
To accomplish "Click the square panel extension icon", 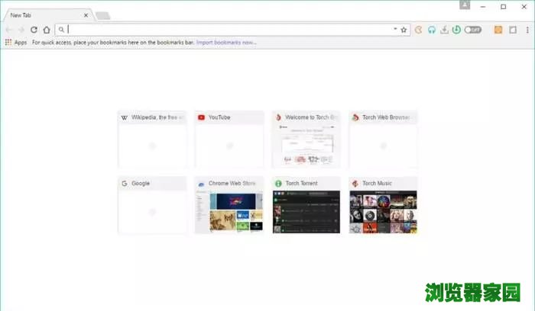I will pyautogui.click(x=513, y=30).
